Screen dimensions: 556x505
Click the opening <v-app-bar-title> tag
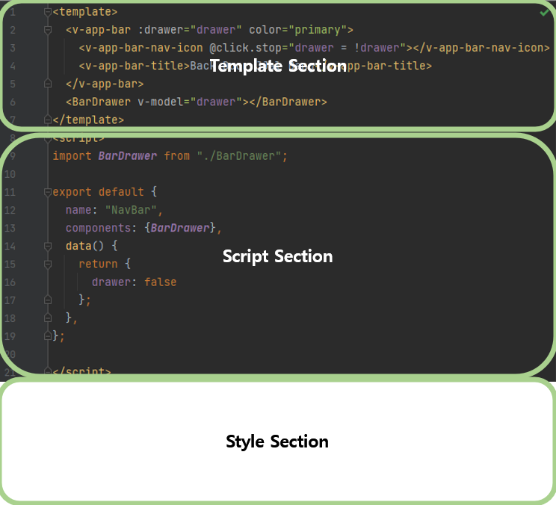point(135,66)
